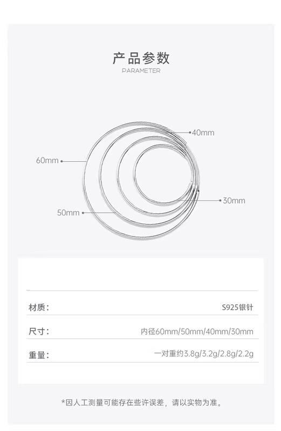
Task: Click the 50mm size label
Action: pyautogui.click(x=68, y=212)
